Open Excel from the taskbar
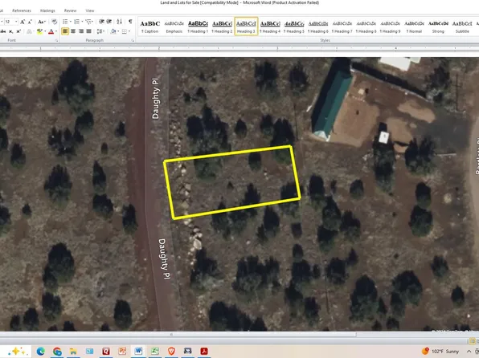 tap(155, 352)
